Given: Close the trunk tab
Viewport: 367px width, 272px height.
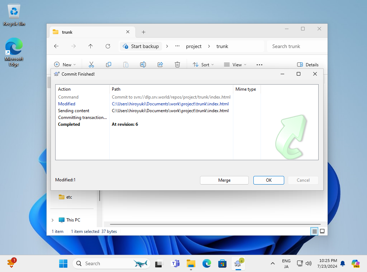Looking at the screenshot, I should [x=128, y=32].
